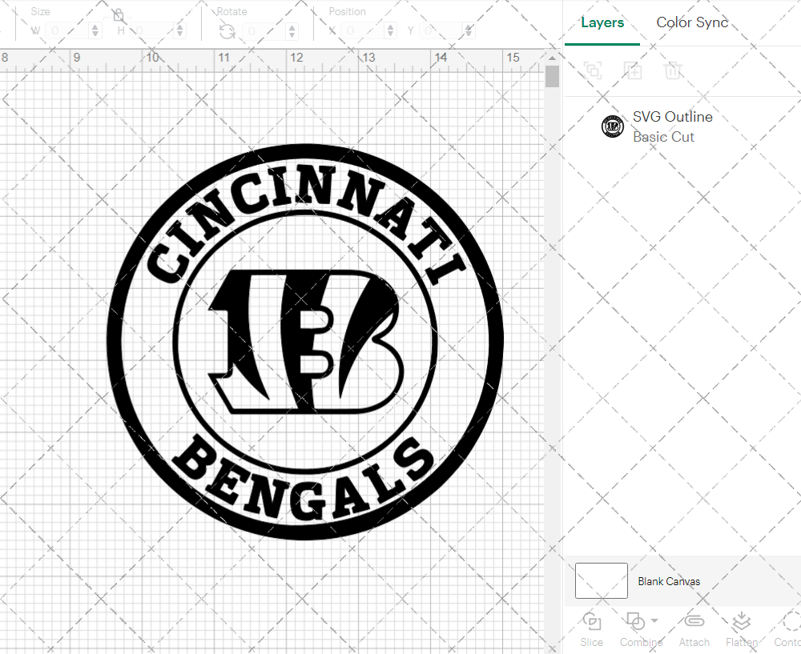Select the Blank Canvas swatch
This screenshot has width=801, height=654.
click(602, 580)
